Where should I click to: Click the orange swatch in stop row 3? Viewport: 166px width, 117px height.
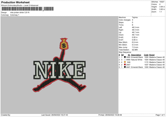tap(125, 62)
